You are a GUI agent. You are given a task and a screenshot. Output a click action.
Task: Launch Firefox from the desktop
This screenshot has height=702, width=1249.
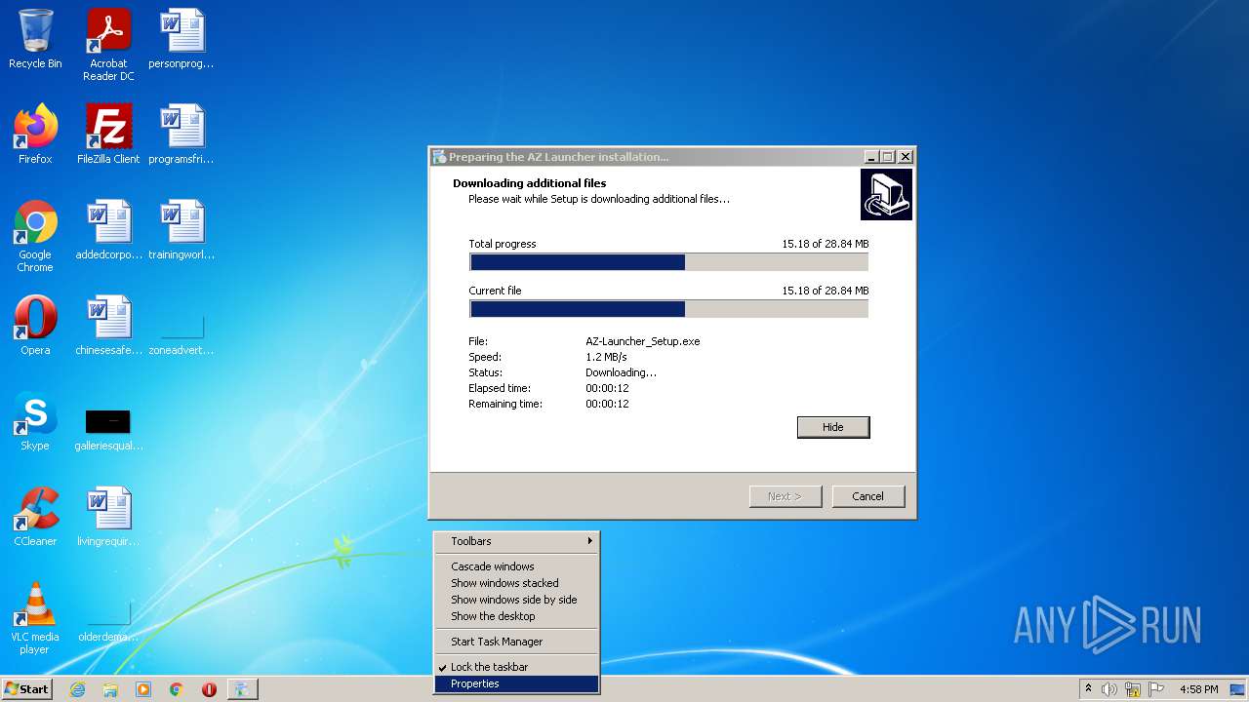click(35, 135)
